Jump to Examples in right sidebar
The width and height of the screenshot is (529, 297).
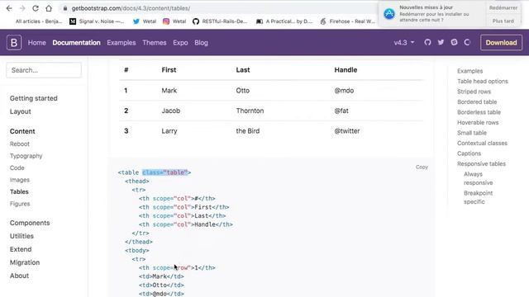(x=469, y=71)
